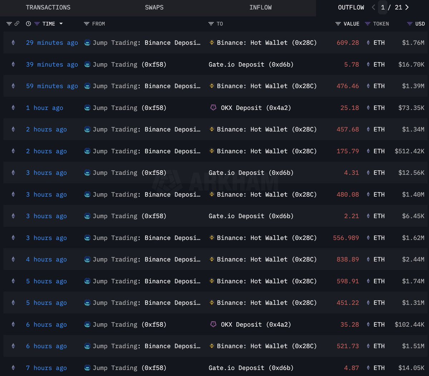Click the OKX Deposit icon in the 1 hour ago row

[213, 108]
